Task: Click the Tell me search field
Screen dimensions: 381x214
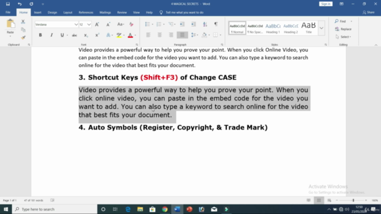Action: click(184, 12)
